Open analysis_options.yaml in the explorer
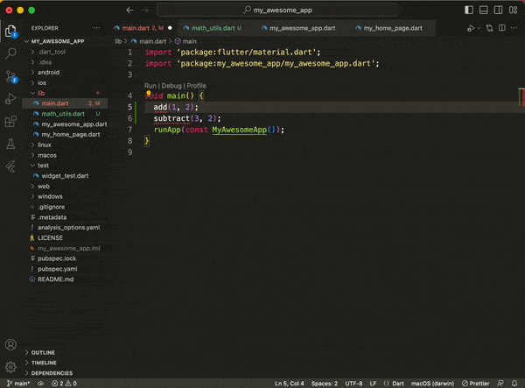The height and width of the screenshot is (388, 525). click(x=65, y=228)
